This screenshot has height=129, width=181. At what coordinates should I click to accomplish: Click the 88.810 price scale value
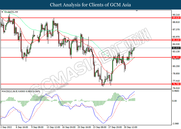coord(176,22)
